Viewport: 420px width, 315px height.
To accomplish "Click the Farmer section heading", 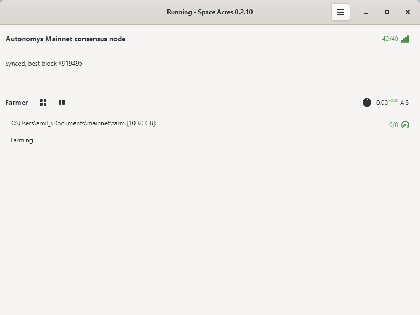I will click(17, 102).
